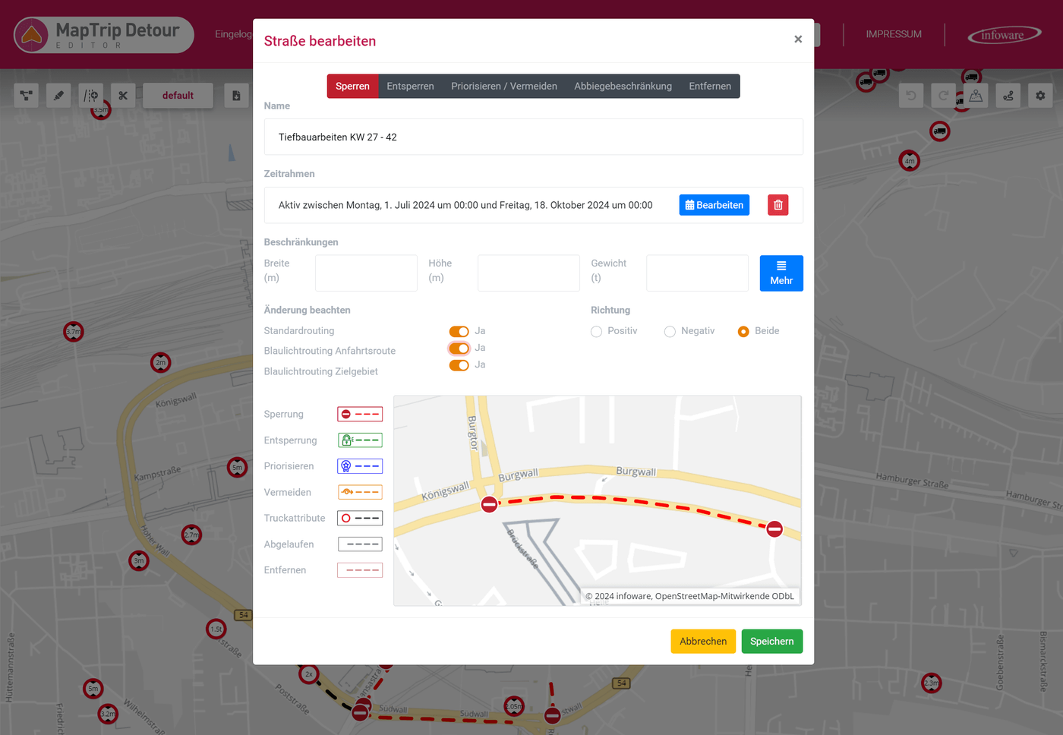Select the network graph tool in map toolbar

(x=27, y=96)
